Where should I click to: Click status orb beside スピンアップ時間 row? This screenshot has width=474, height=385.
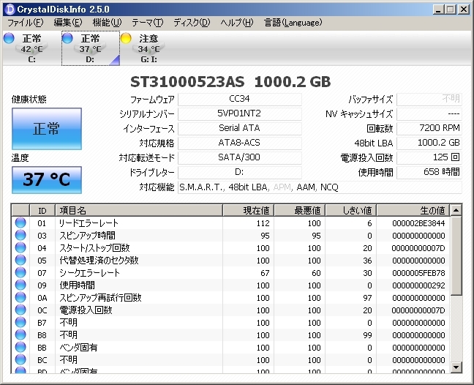tap(20, 236)
